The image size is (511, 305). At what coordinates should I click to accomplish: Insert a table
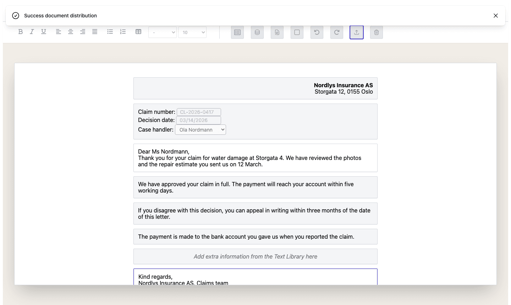pyautogui.click(x=138, y=32)
